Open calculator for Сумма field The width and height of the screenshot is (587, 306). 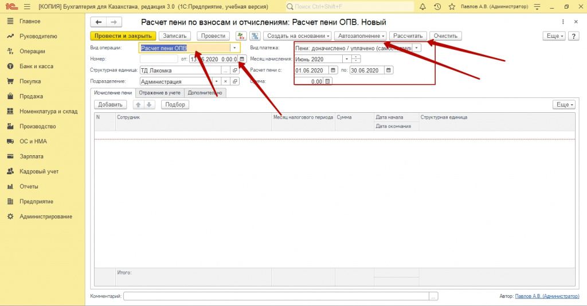[x=327, y=81]
